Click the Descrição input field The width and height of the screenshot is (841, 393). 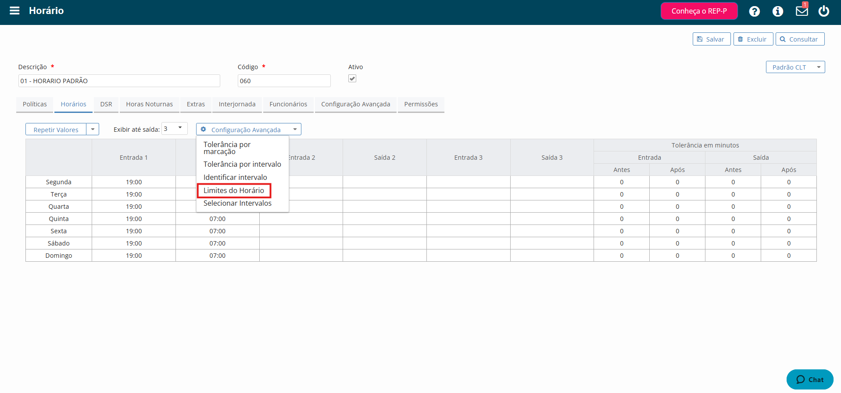point(119,81)
